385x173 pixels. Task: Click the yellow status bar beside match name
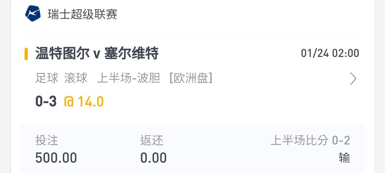pos(26,54)
